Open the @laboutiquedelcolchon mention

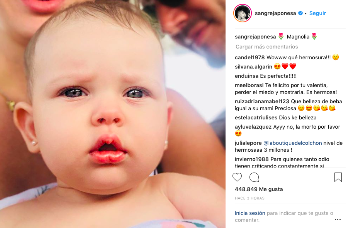click(292, 143)
